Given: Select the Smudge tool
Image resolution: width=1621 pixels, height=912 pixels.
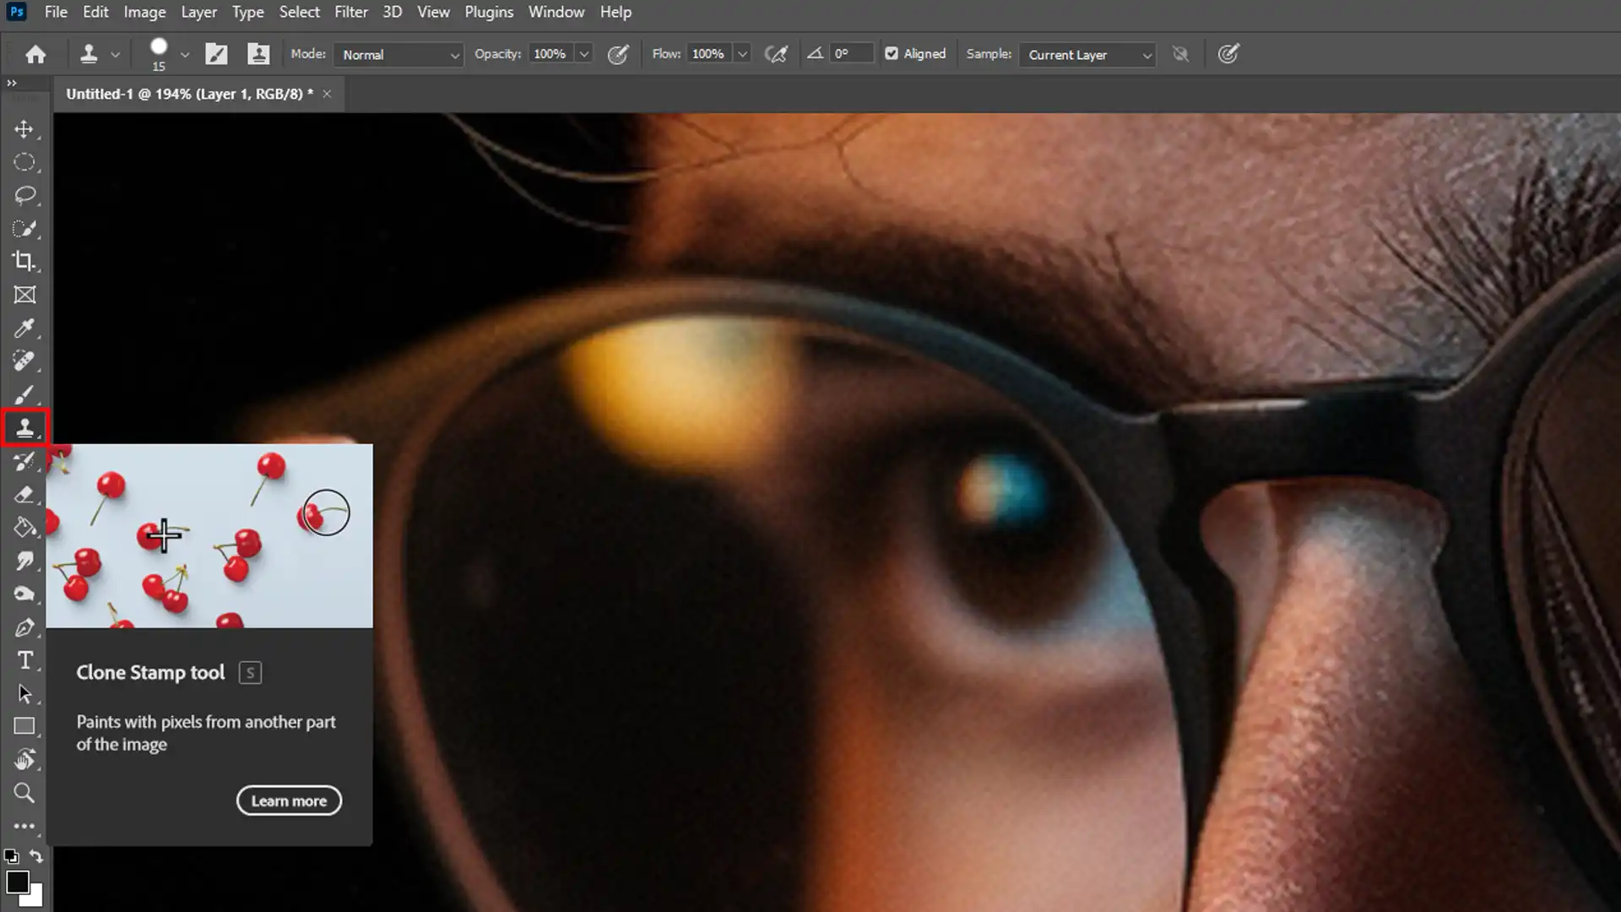Looking at the screenshot, I should point(24,561).
